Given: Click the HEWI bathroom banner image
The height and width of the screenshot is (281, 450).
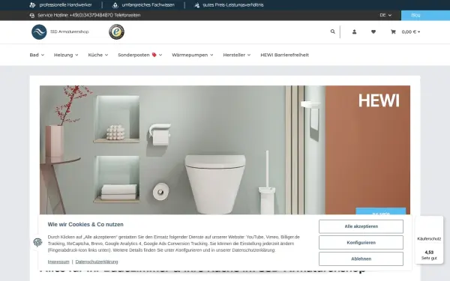Looking at the screenshot, I should tap(225, 150).
